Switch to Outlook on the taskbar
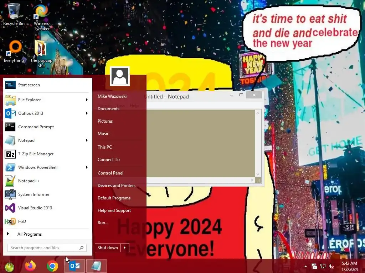The image size is (365, 273). pos(74,266)
